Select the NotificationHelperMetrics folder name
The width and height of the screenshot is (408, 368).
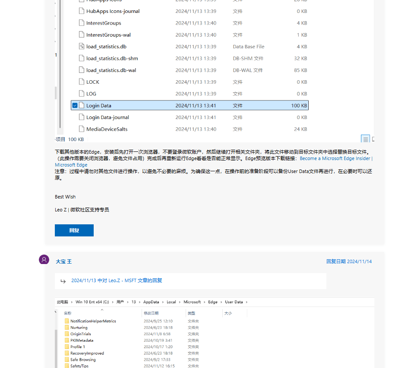point(93,321)
